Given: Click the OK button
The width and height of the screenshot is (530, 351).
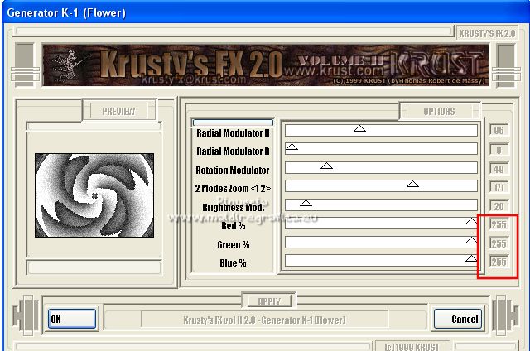Looking at the screenshot, I should (72, 319).
